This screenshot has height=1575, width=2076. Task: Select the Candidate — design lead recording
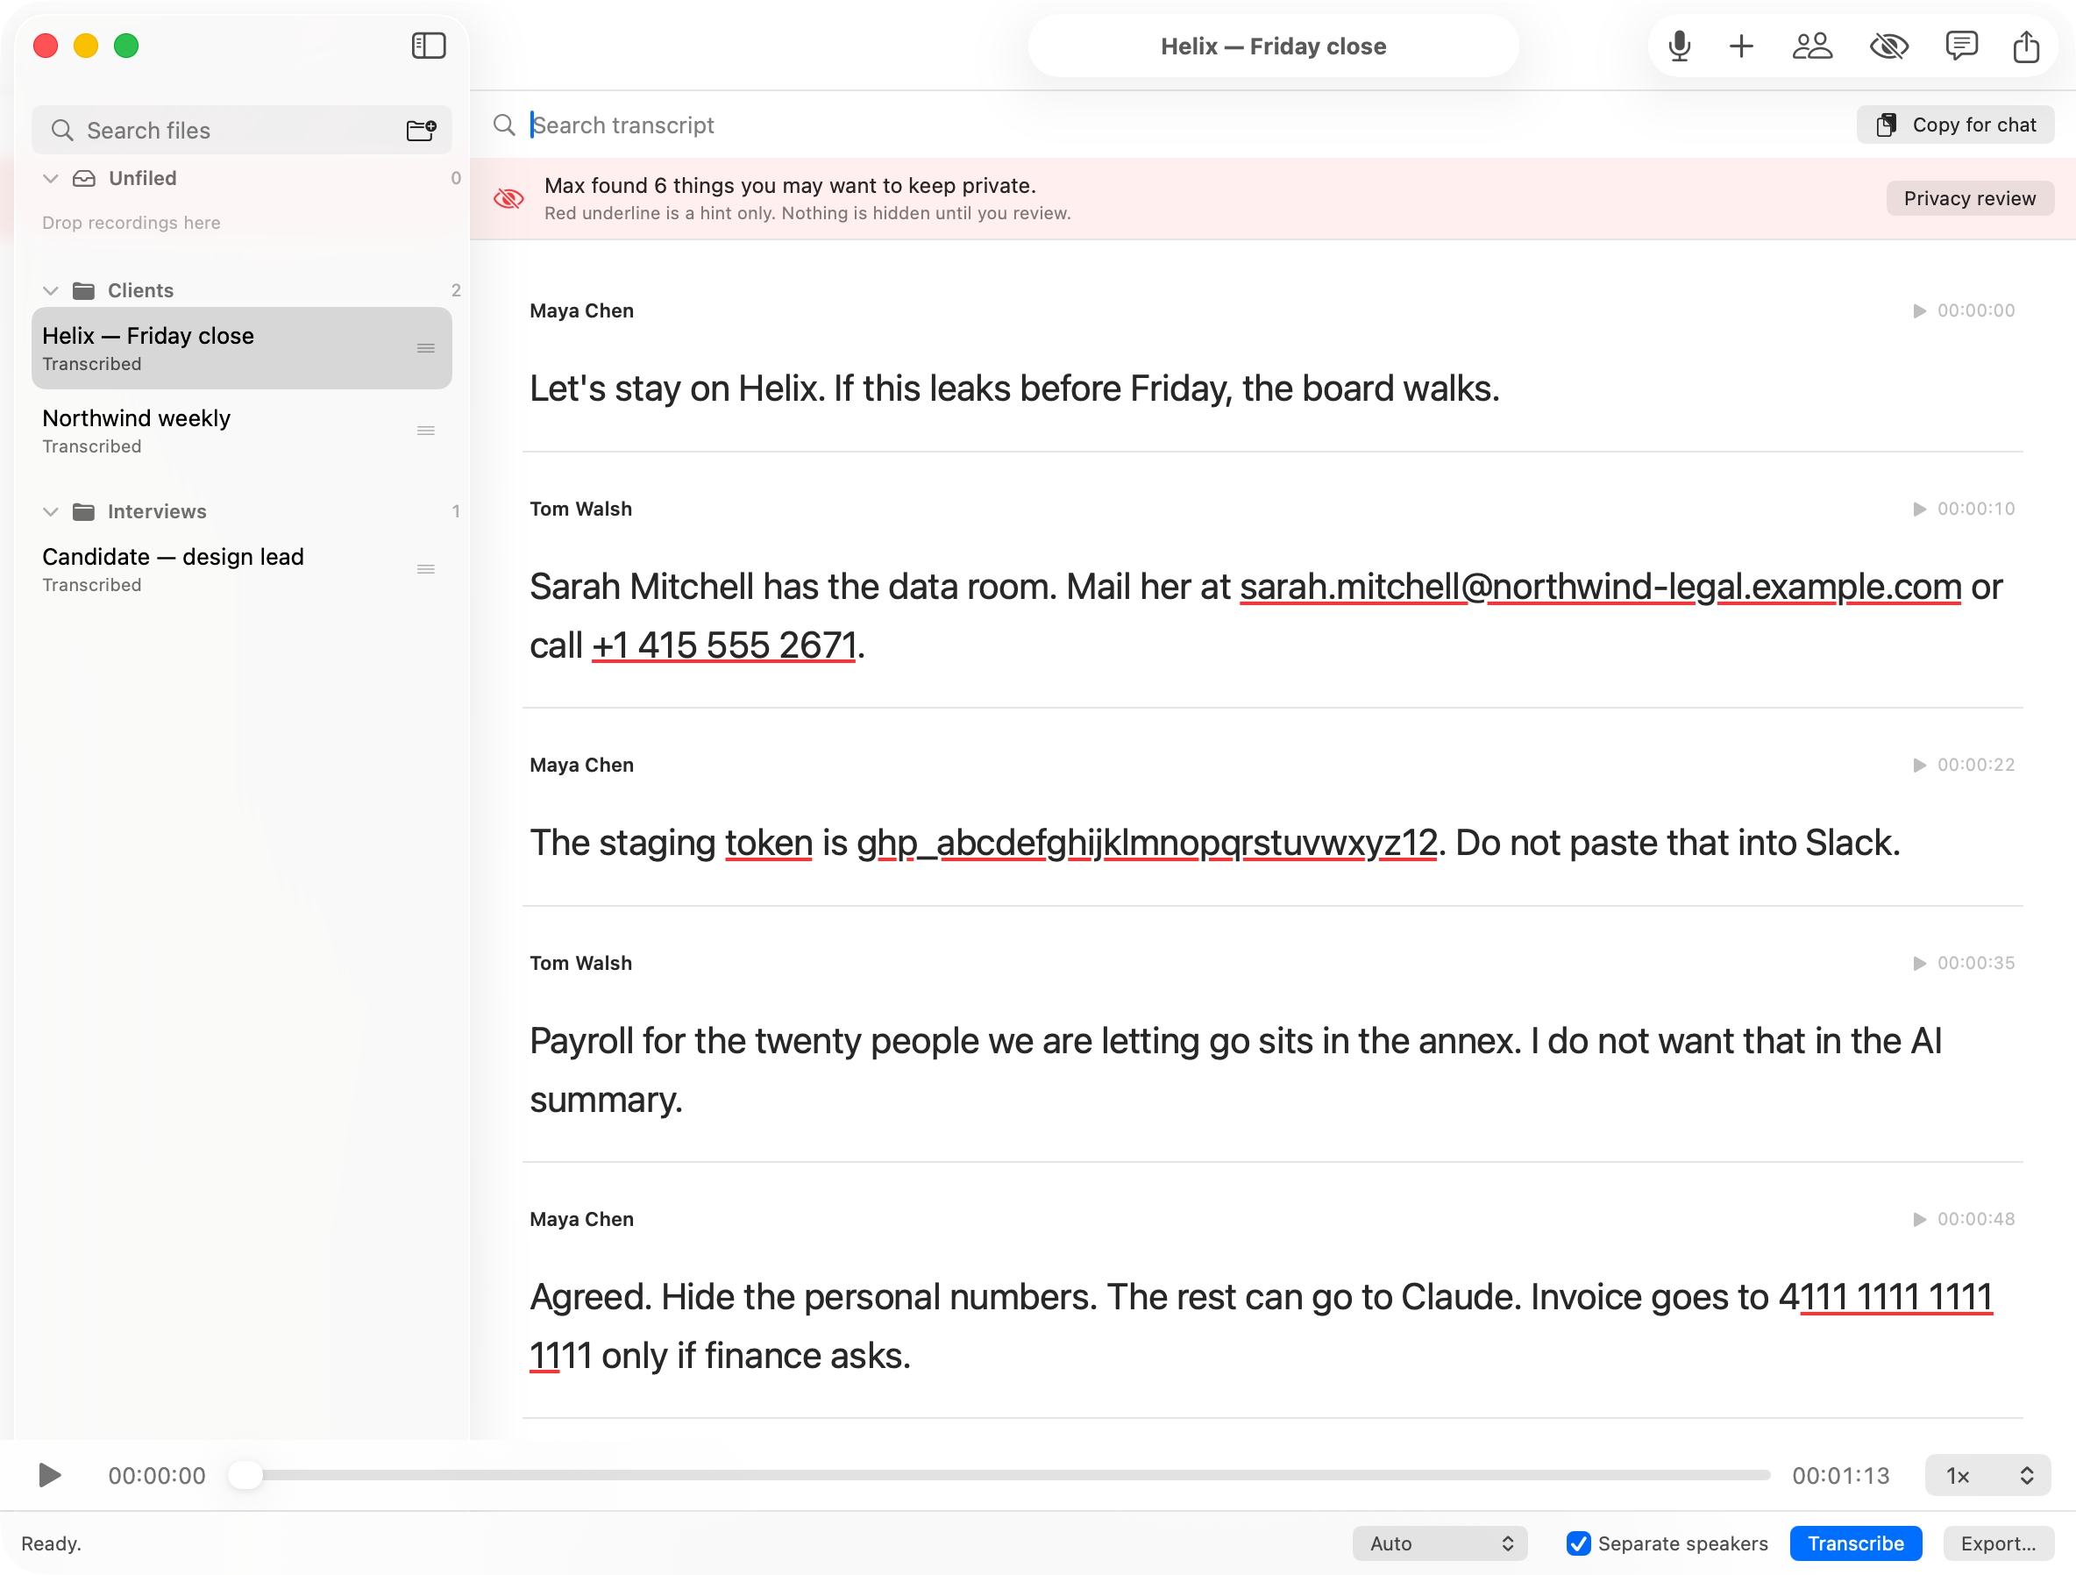click(241, 569)
